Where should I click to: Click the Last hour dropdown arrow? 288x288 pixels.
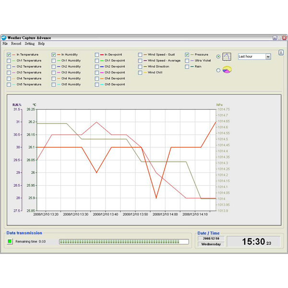tap(268, 57)
